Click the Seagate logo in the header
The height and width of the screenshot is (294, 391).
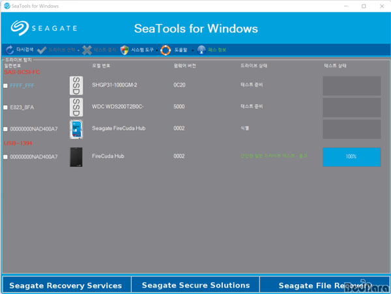(44, 28)
